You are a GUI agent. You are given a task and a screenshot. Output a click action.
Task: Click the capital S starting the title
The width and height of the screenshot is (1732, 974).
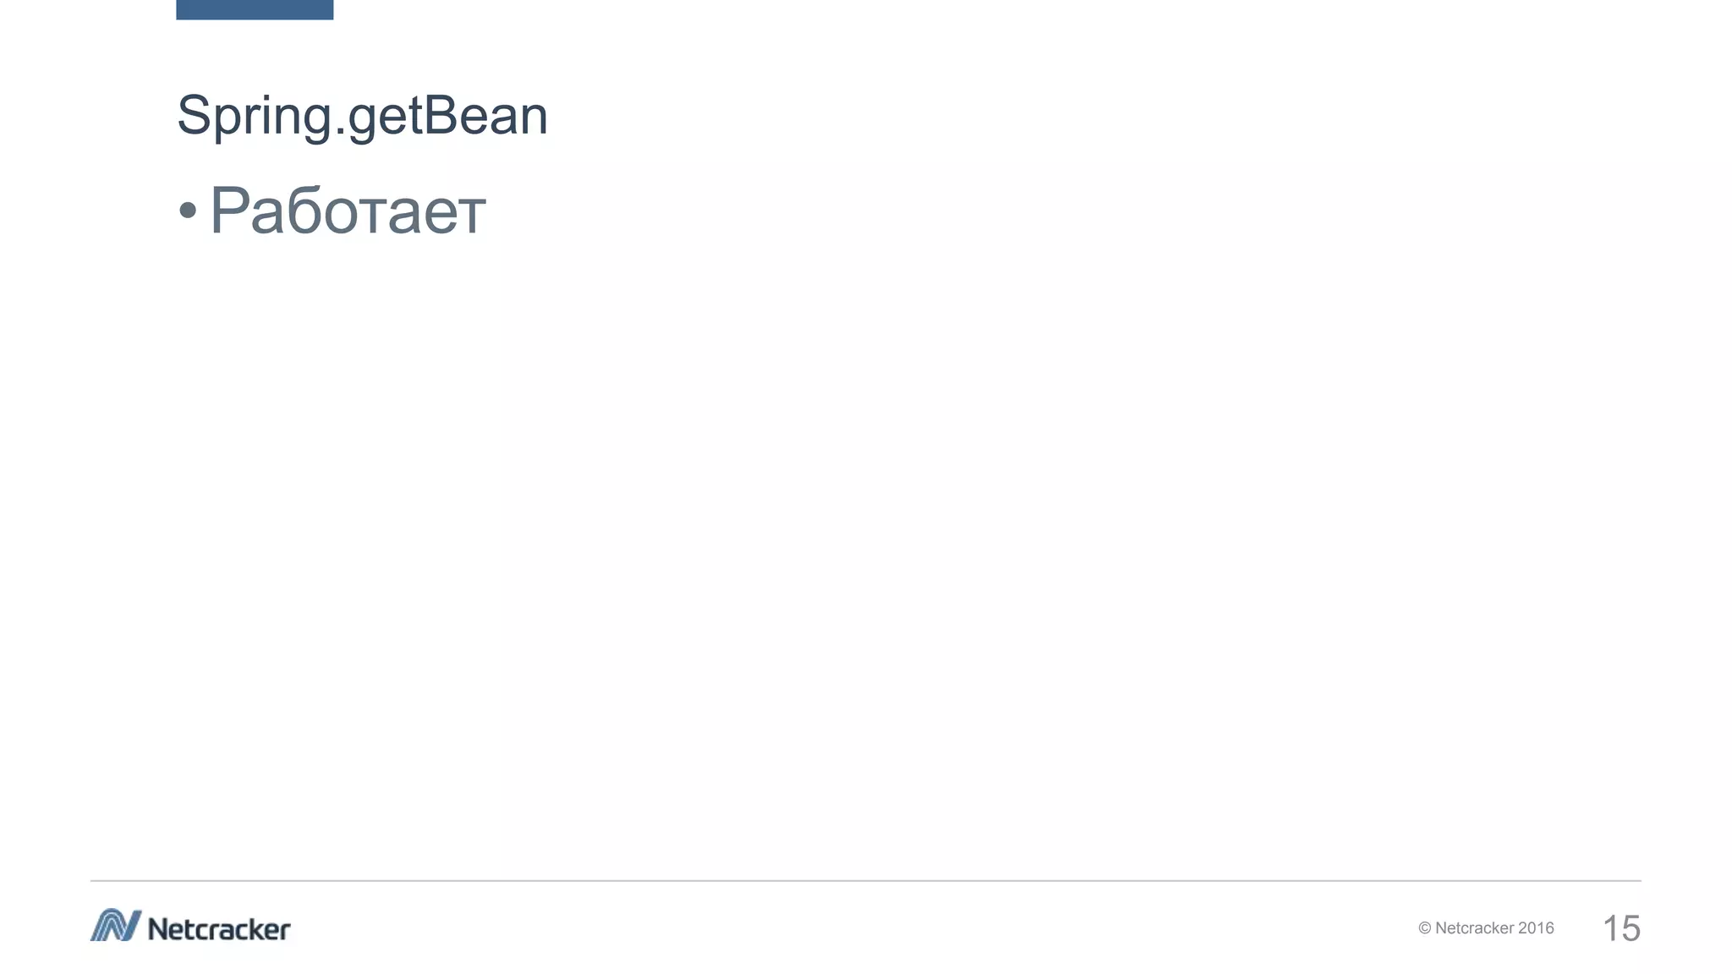(x=194, y=115)
